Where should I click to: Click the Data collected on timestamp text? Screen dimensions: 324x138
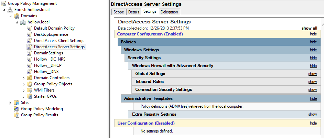[x=153, y=28]
